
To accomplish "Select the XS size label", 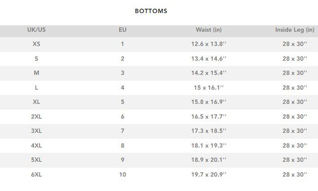I will (x=37, y=44).
